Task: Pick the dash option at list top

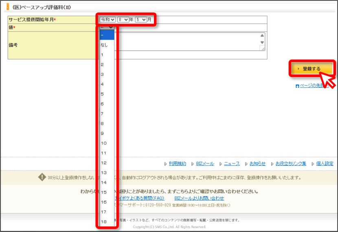Action: click(107, 35)
